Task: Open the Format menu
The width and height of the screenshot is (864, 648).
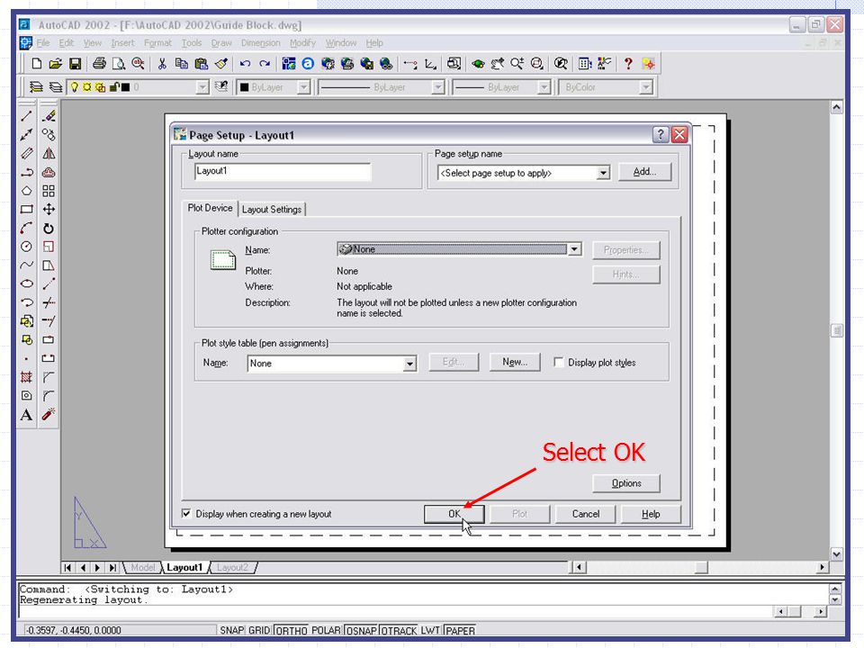Action: pyautogui.click(x=157, y=43)
